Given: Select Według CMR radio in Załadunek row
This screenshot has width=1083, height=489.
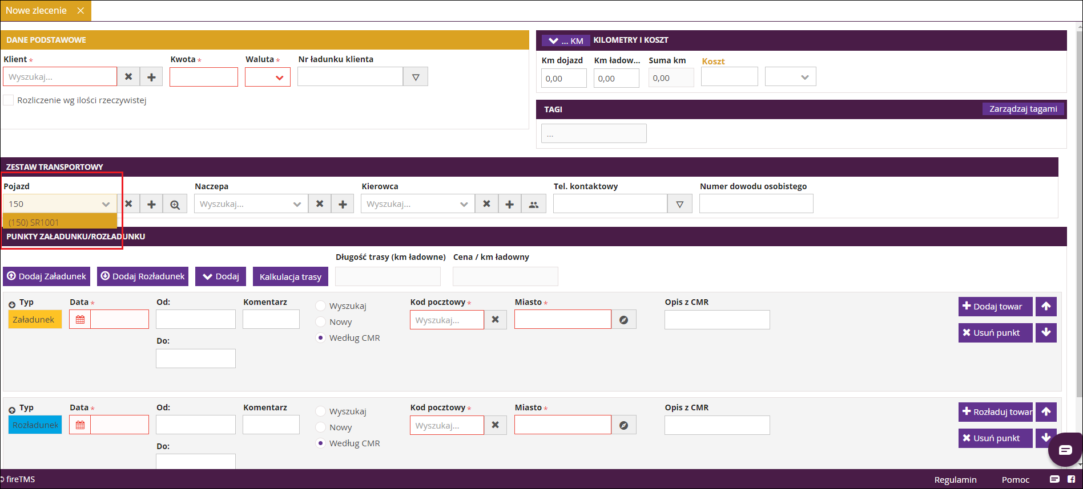Looking at the screenshot, I should point(321,338).
